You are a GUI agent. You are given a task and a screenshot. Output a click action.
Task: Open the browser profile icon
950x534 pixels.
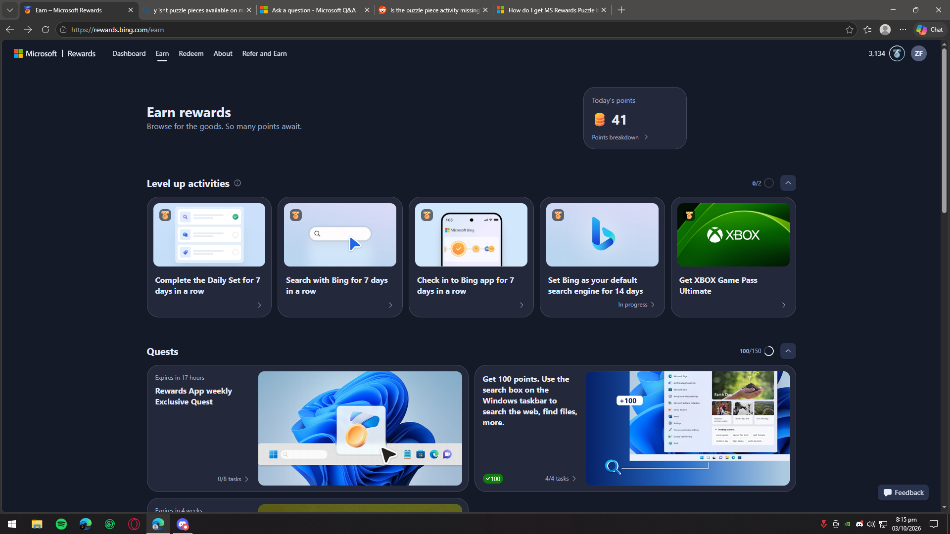[x=885, y=30]
